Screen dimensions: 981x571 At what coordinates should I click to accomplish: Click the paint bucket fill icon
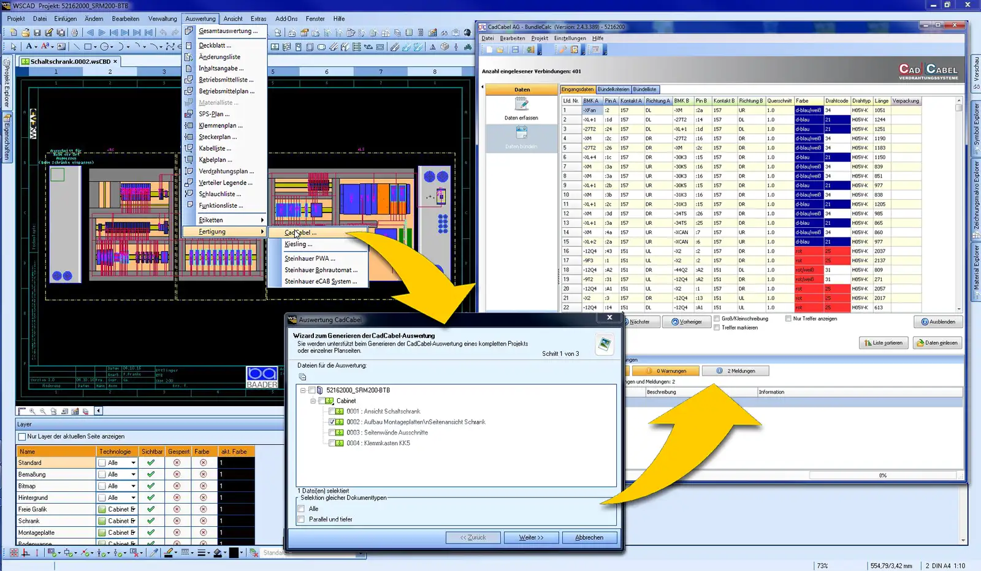(x=218, y=553)
